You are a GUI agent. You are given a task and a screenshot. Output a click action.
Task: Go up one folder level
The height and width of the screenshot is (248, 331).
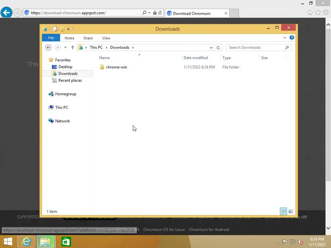tap(73, 47)
